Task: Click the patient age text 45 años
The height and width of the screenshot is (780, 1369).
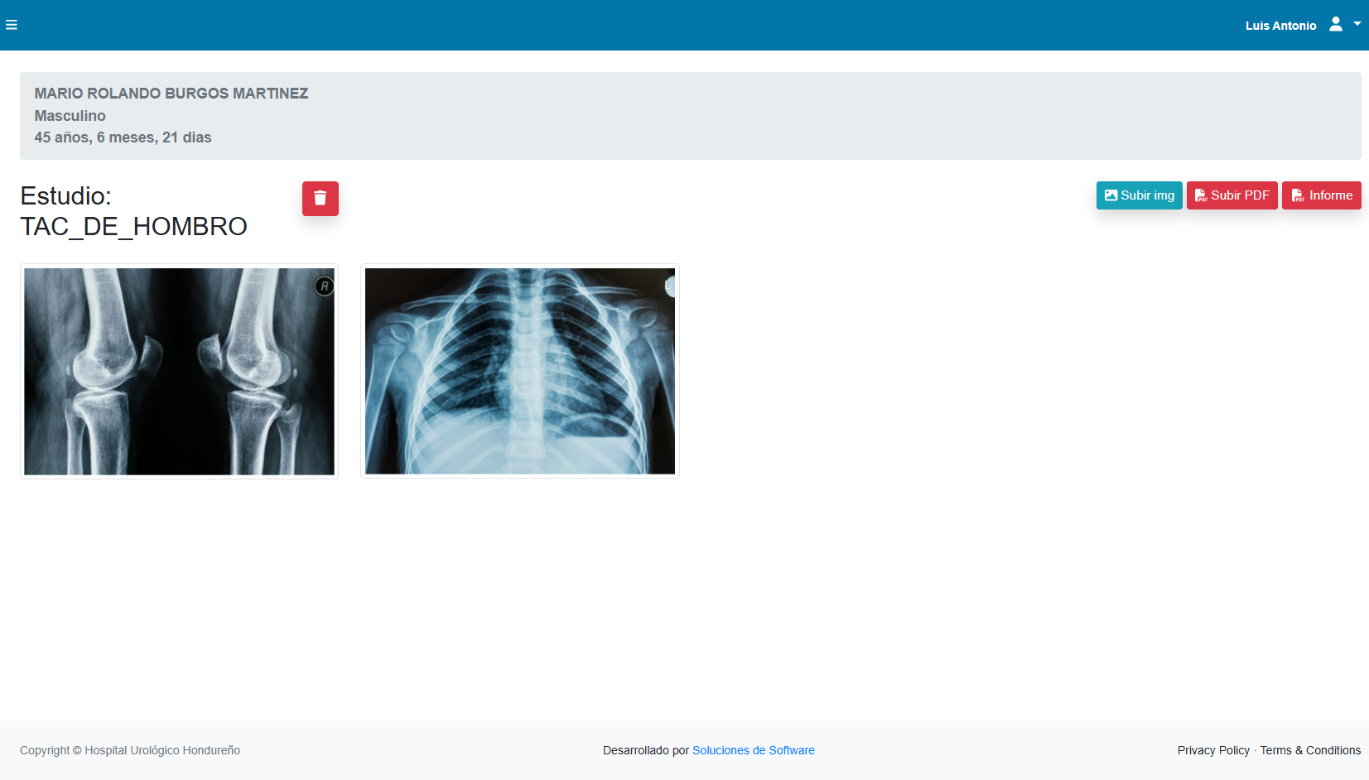Action: [62, 137]
